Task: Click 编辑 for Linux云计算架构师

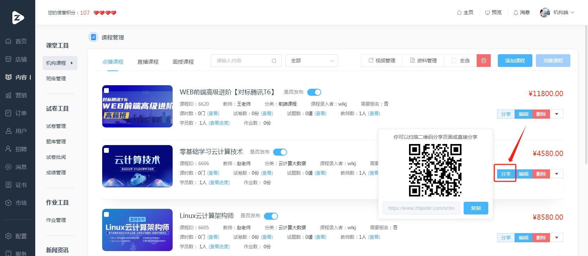Action: point(524,238)
